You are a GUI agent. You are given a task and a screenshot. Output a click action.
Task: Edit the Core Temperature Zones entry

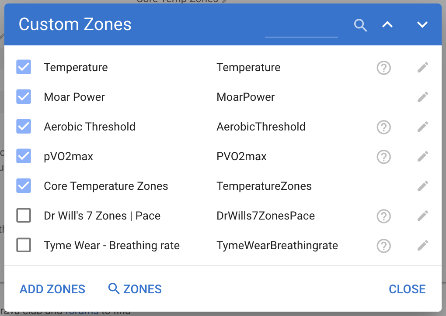tap(422, 186)
